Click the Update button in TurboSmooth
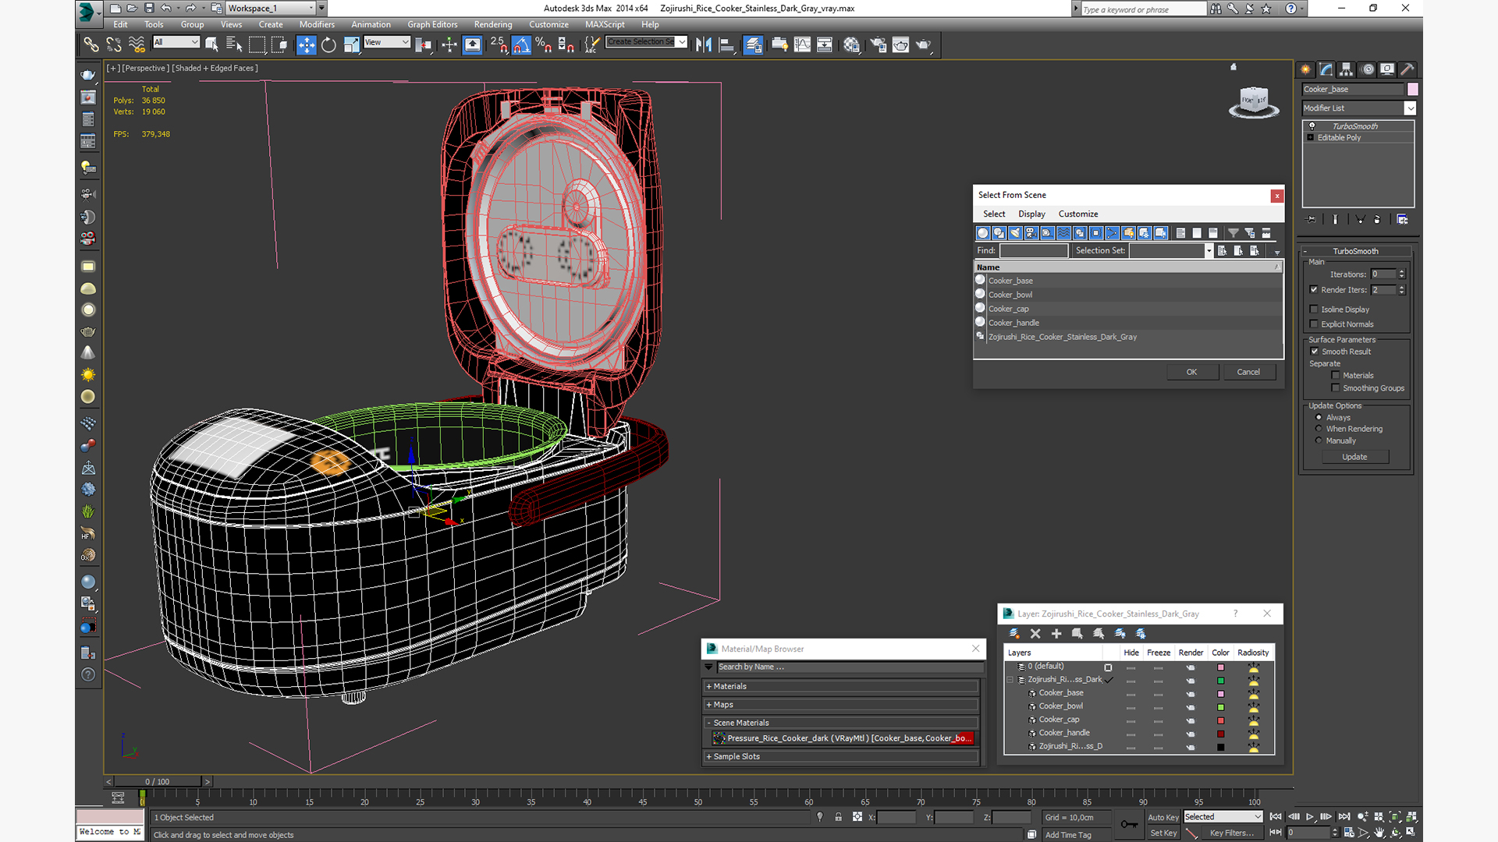Viewport: 1498px width, 842px height. click(x=1354, y=457)
